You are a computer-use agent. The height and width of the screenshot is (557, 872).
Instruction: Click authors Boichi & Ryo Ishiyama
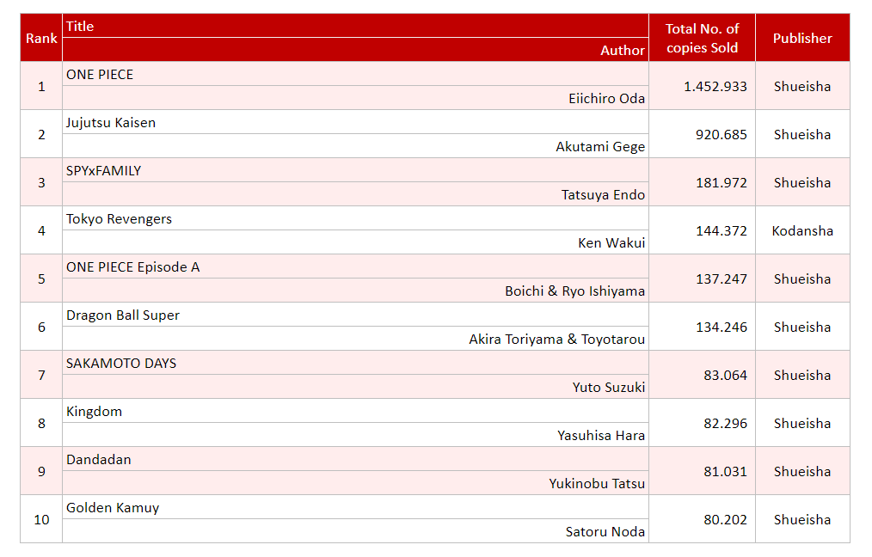point(574,291)
